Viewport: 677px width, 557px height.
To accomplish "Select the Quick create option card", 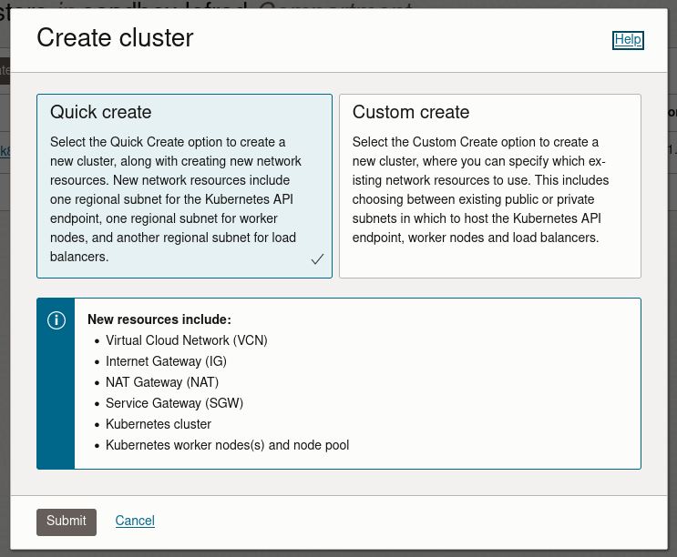I will coord(184,186).
